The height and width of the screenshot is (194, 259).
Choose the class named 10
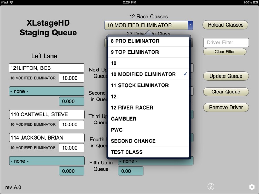point(148,63)
